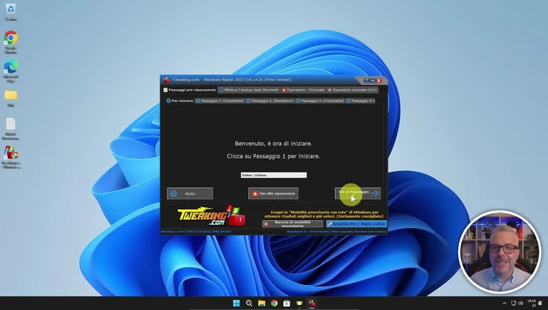Viewport: 548px width, 310px height.
Task: Click the Tweaking.com logo
Action: click(x=211, y=216)
